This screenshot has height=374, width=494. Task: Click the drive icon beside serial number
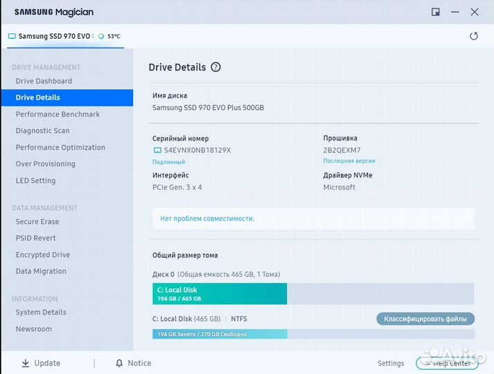tap(157, 150)
